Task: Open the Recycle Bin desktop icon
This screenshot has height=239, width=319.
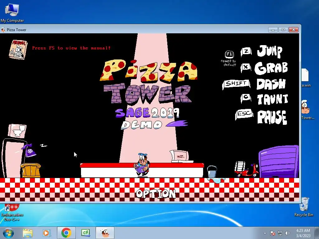Action: tap(304, 207)
